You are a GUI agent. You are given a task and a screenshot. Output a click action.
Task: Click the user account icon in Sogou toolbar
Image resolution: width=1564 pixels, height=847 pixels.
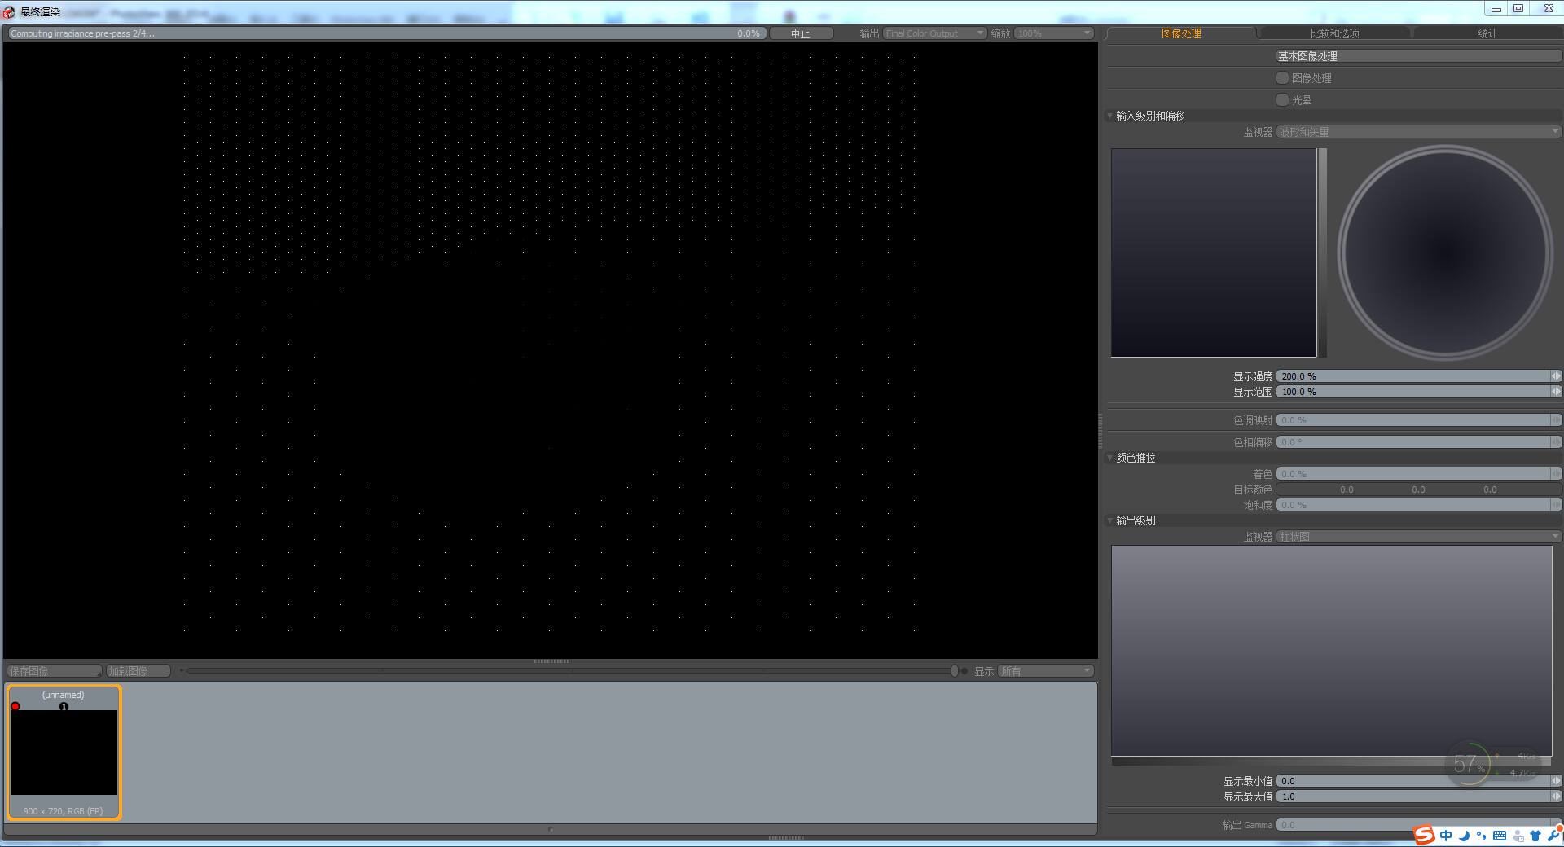1518,836
